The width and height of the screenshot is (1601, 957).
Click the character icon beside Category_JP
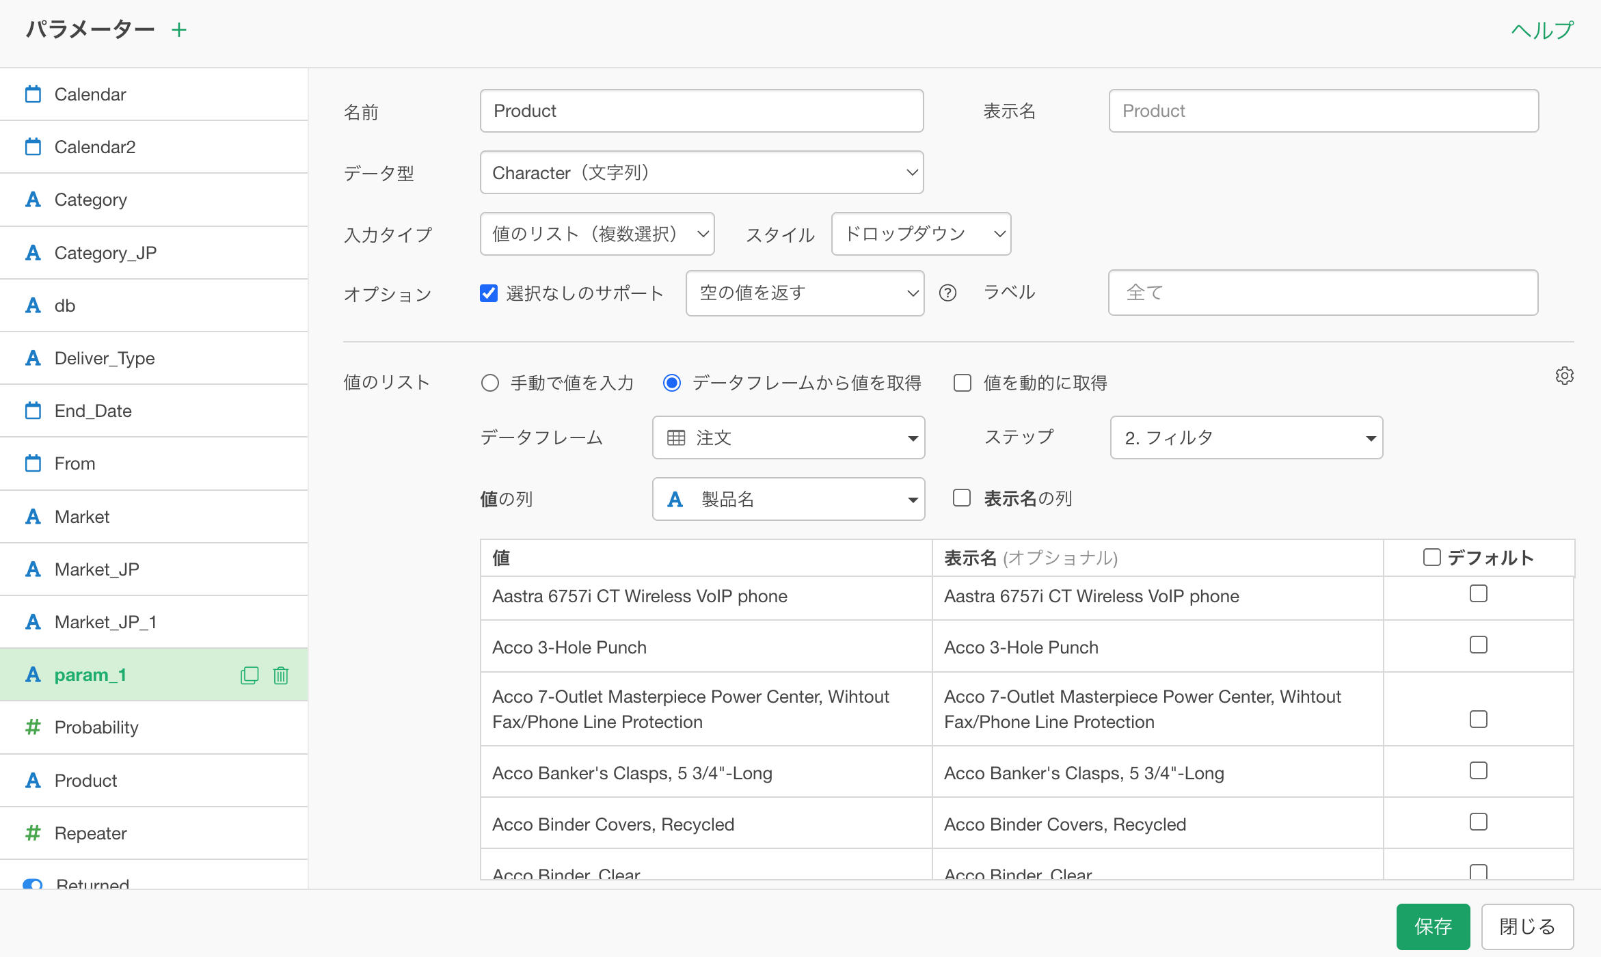[33, 253]
